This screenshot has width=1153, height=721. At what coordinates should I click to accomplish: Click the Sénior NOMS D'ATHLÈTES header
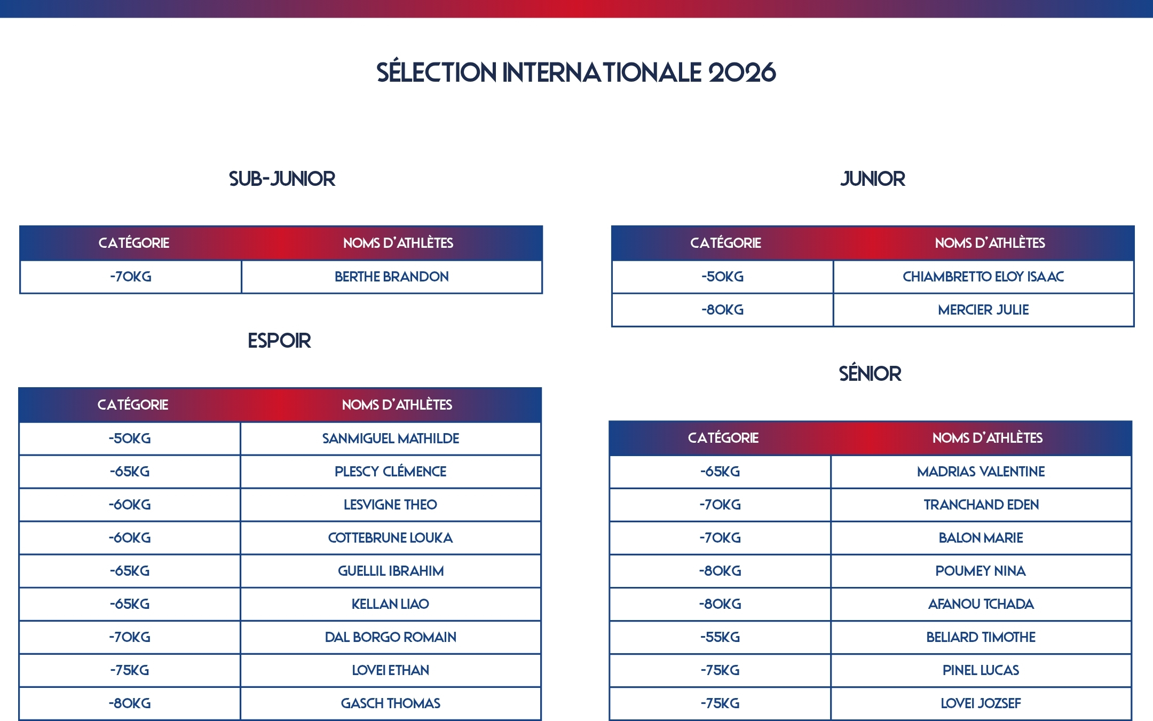coord(988,437)
